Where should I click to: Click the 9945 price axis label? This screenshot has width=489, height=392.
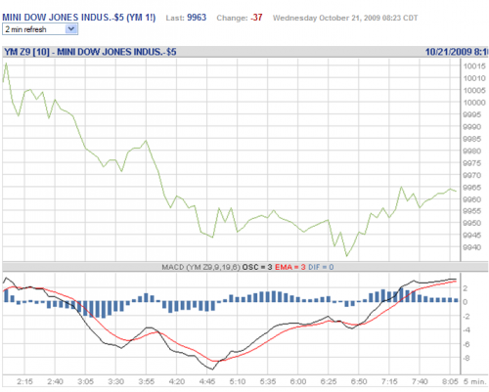coord(472,236)
